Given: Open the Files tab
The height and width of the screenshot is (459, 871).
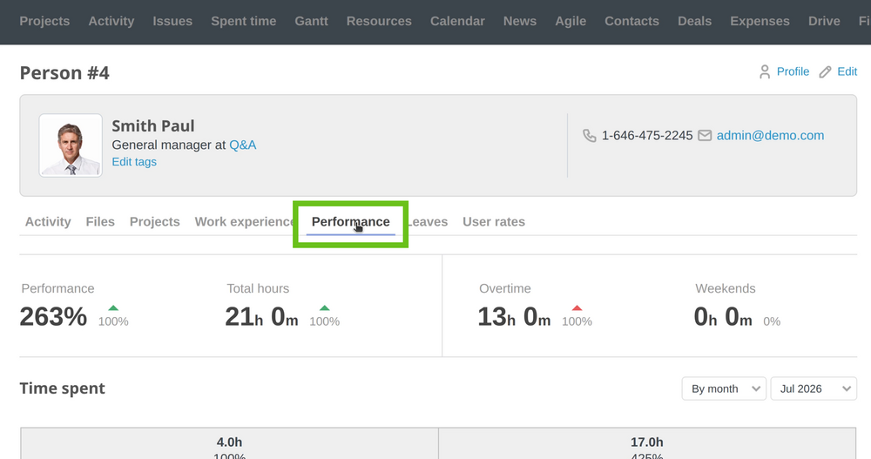Looking at the screenshot, I should pyautogui.click(x=100, y=222).
